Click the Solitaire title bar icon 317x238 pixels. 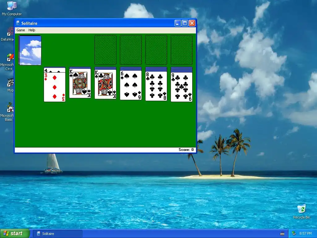[18, 23]
